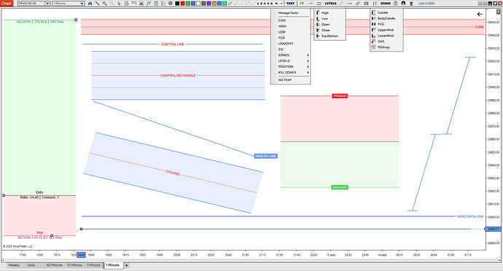This screenshot has height=271, width=503.
Task: Switch to the 5 Minute tab
Action: point(93,265)
